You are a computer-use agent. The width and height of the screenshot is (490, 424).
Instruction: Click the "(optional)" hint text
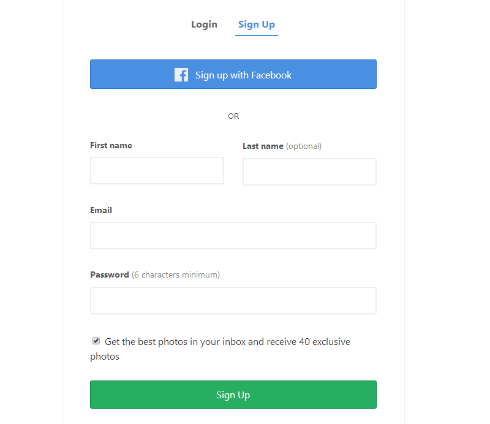304,146
